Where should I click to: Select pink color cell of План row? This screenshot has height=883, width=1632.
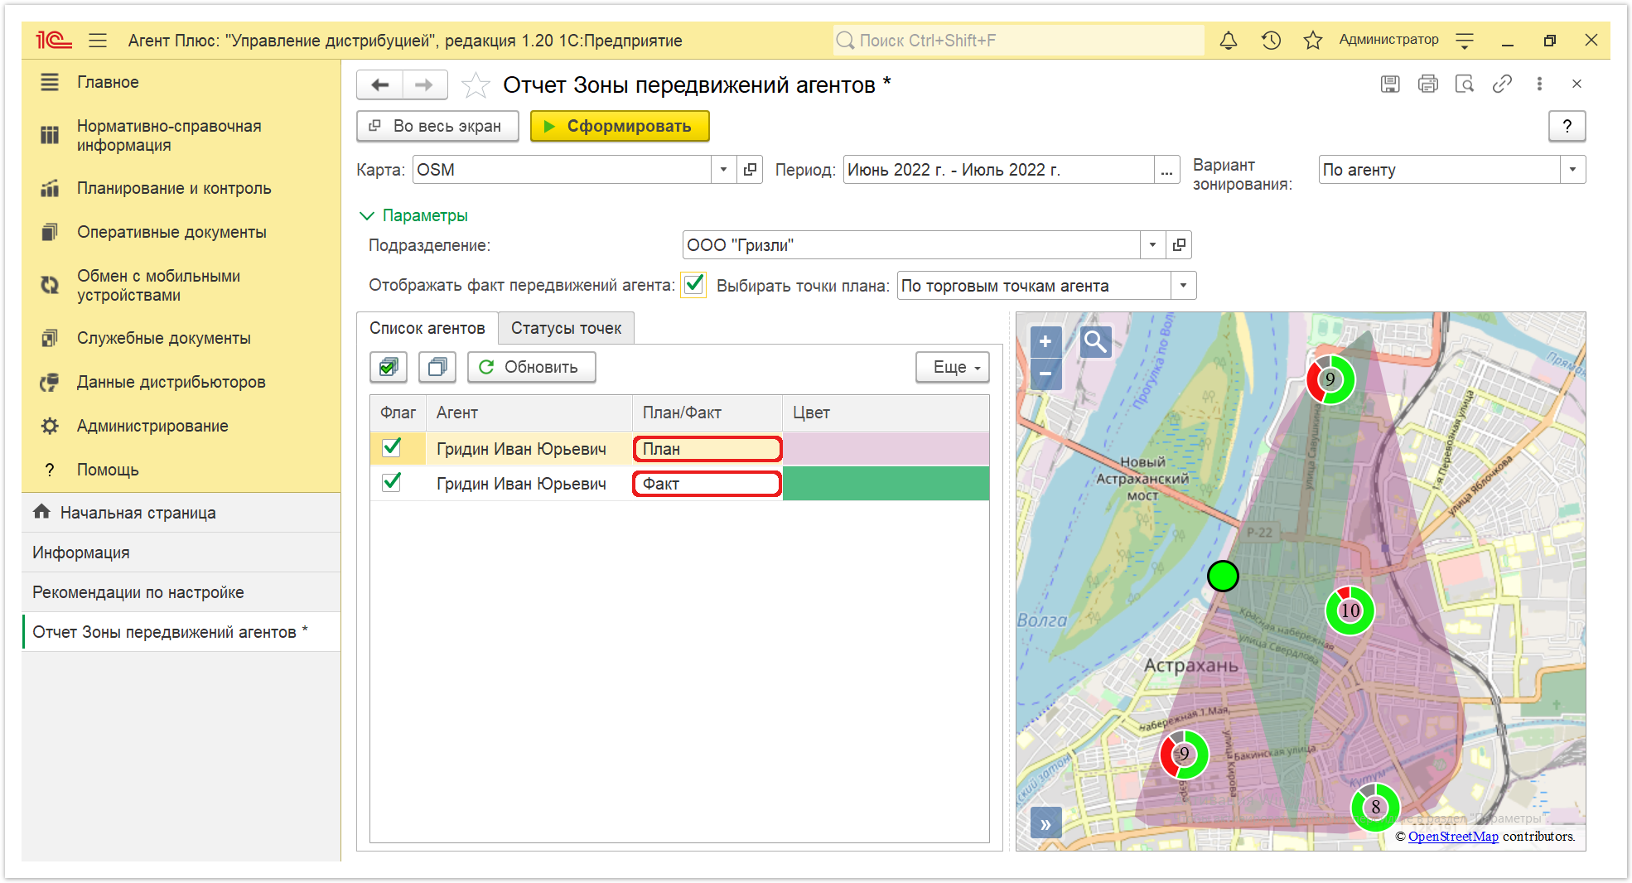886,448
